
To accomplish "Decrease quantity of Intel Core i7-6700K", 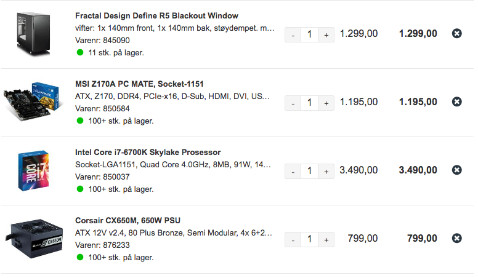I will [x=293, y=172].
